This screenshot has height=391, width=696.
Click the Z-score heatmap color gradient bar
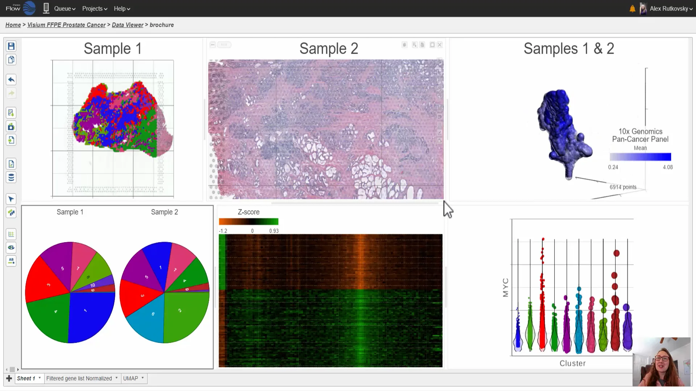pos(249,222)
